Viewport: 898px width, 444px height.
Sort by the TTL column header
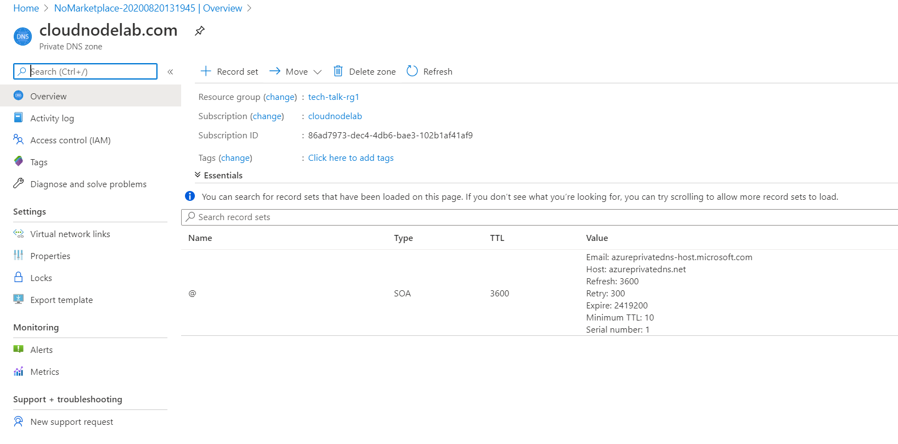[497, 238]
